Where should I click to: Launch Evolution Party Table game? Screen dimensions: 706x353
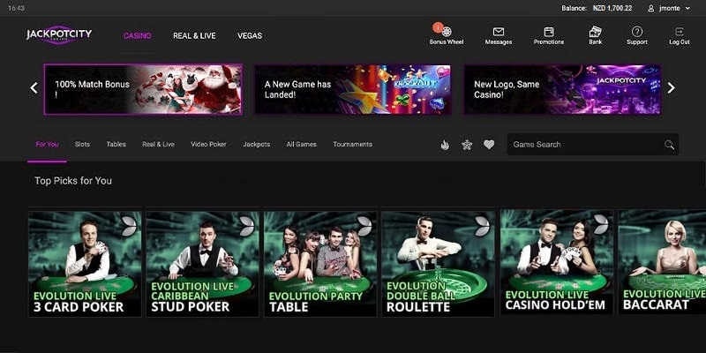pos(320,264)
